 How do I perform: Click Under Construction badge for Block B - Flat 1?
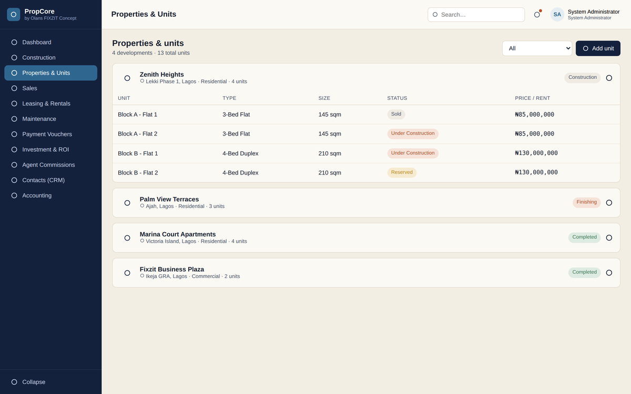[x=413, y=153]
